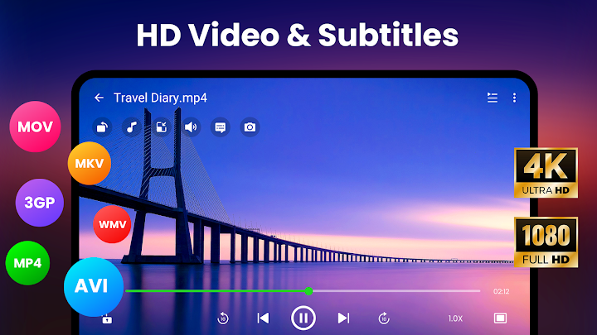Click the AVI format badge
597x335 pixels.
pos(94,287)
